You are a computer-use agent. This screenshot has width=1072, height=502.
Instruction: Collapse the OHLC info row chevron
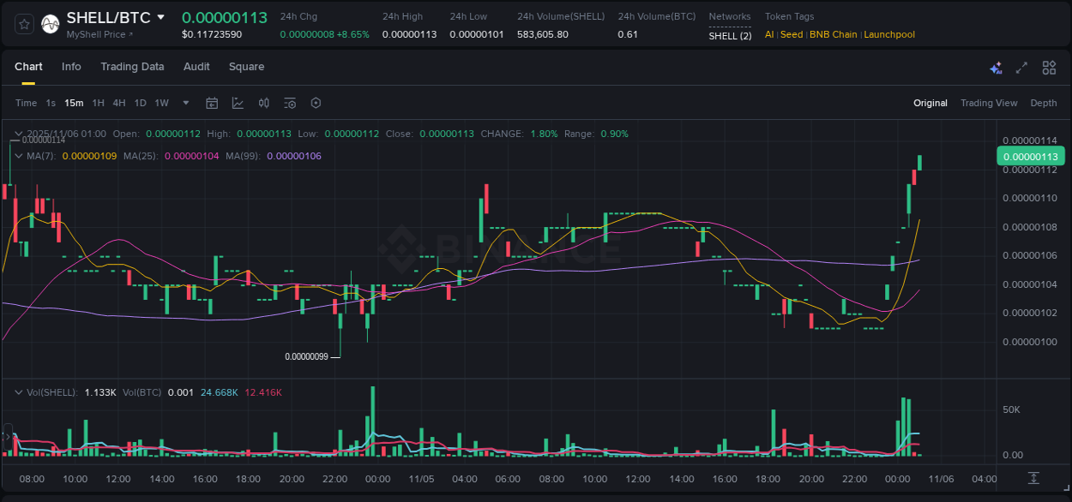tap(17, 134)
